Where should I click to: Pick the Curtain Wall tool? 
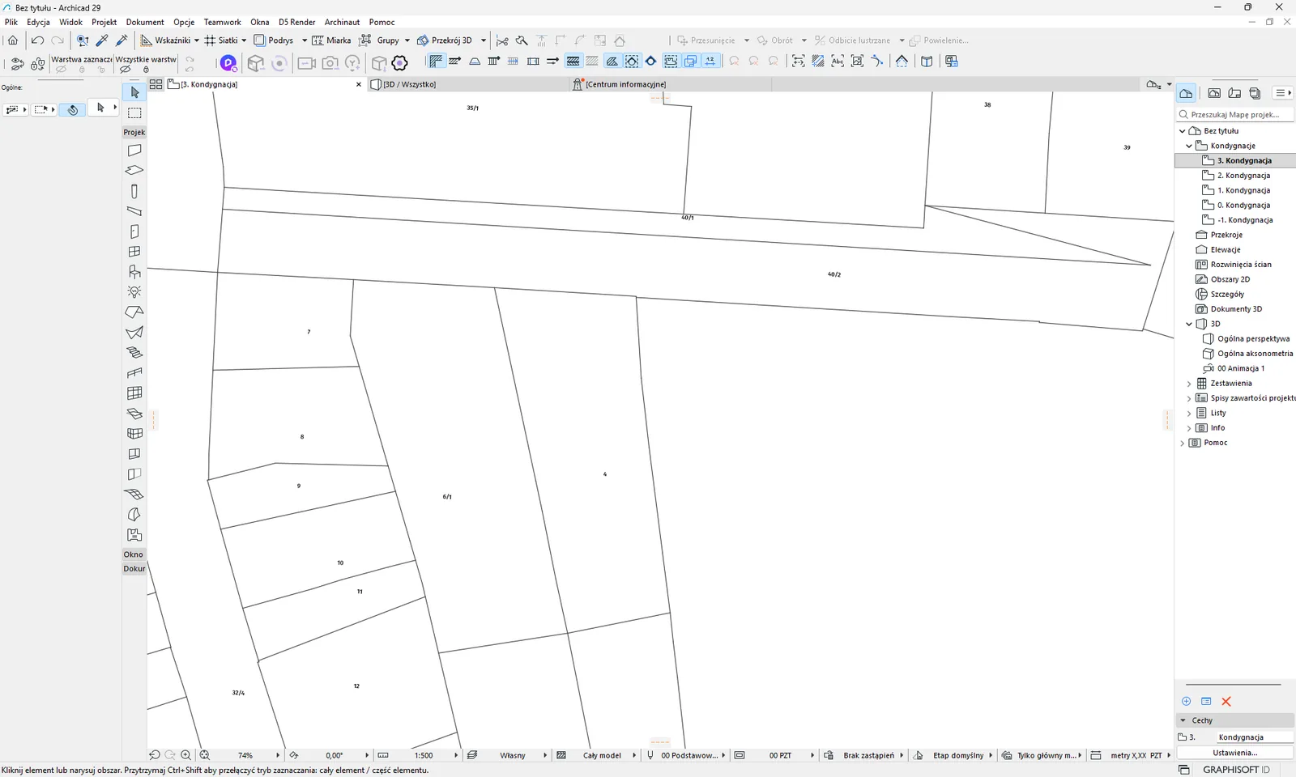pos(134,393)
